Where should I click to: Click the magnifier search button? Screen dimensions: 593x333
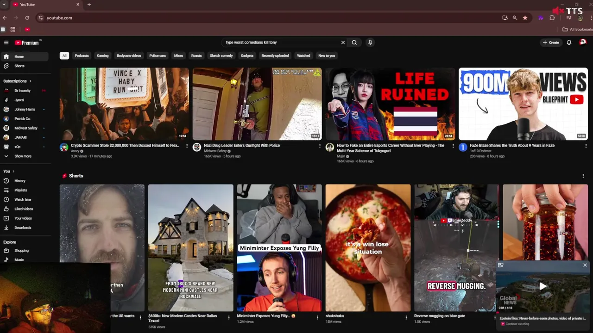(354, 43)
